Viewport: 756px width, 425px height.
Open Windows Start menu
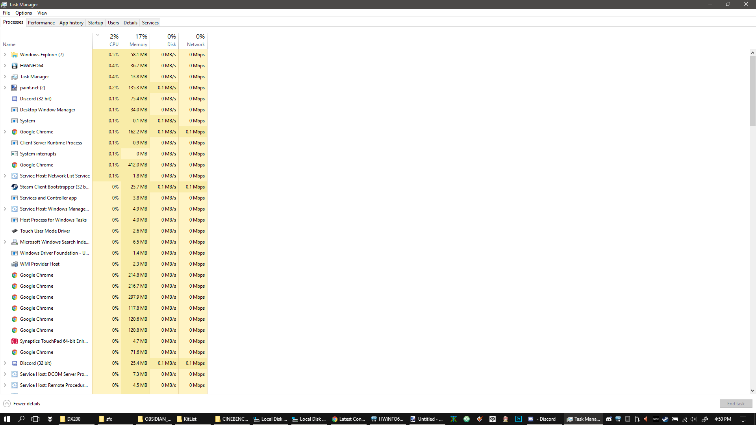click(7, 419)
